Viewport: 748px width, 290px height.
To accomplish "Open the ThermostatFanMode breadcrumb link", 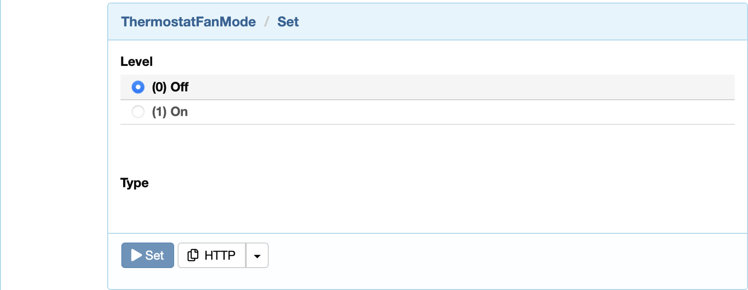I will click(188, 22).
